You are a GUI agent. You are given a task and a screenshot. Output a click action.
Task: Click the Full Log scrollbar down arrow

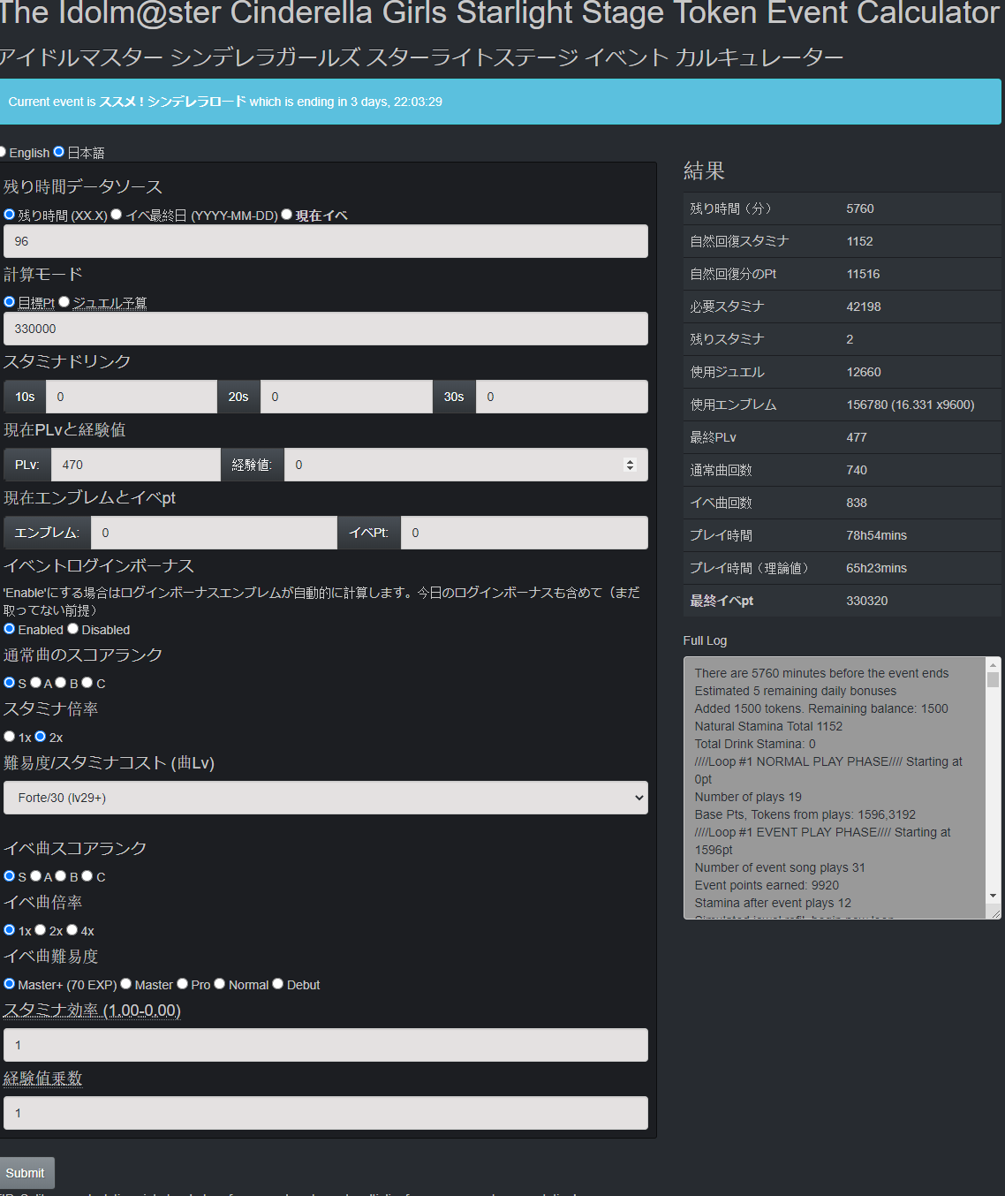point(994,896)
